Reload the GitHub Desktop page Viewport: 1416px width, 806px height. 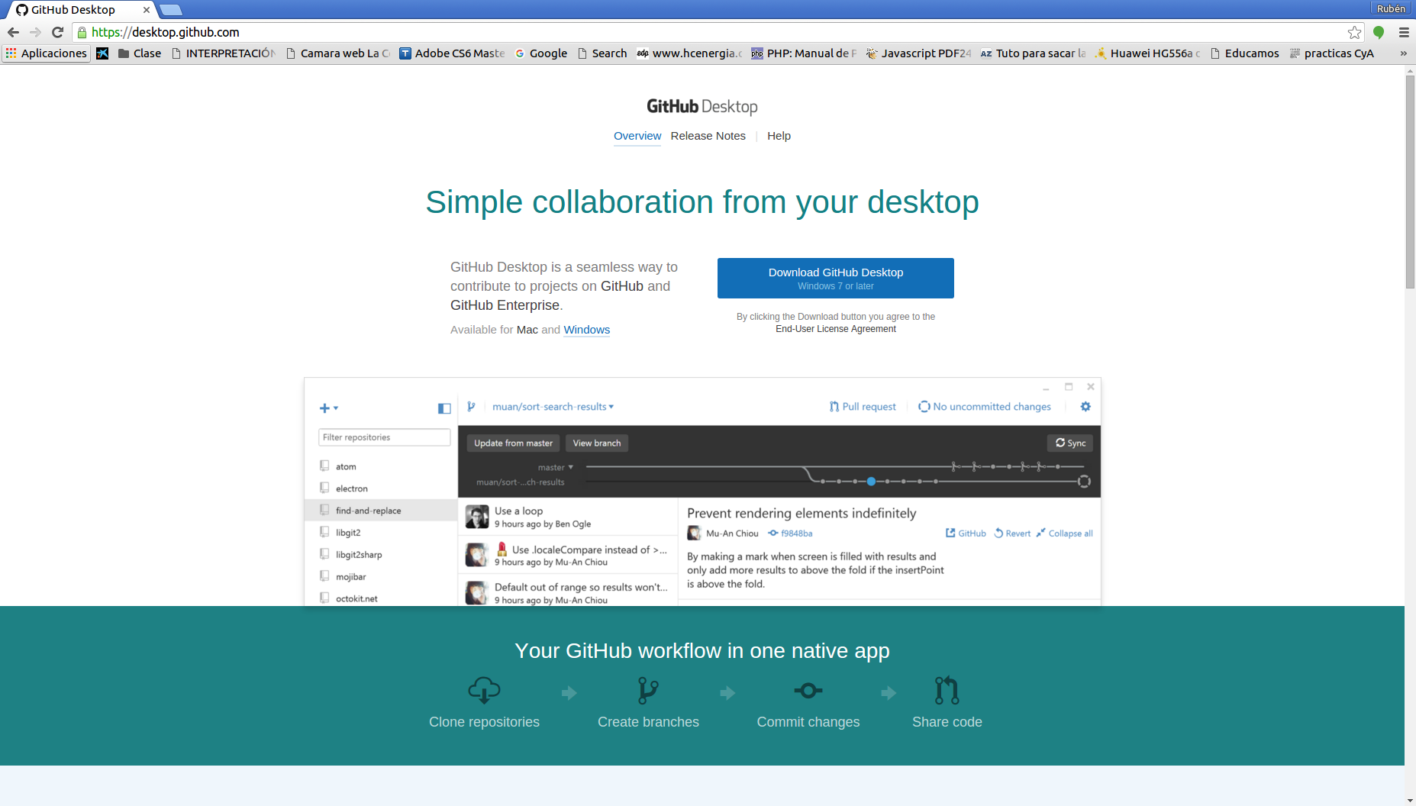pos(57,32)
